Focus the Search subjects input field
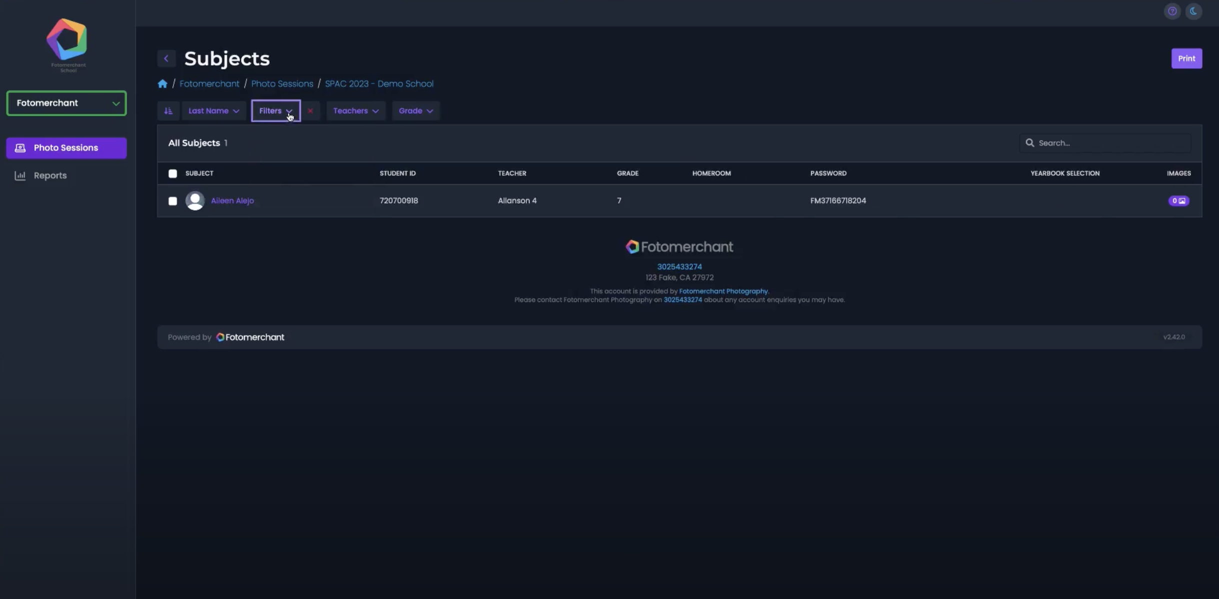 1105,143
